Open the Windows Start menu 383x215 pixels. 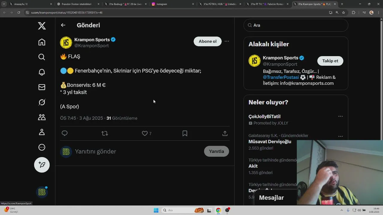pos(156,210)
